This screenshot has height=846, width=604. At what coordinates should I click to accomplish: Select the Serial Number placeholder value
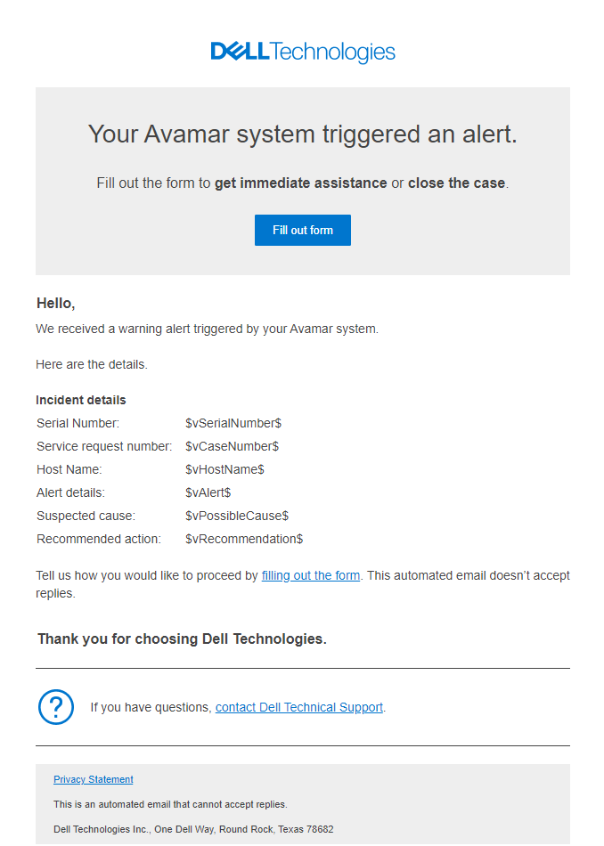pos(232,423)
